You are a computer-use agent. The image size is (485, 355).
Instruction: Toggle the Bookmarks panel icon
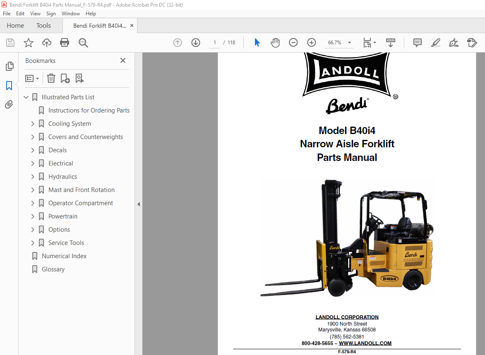click(9, 86)
